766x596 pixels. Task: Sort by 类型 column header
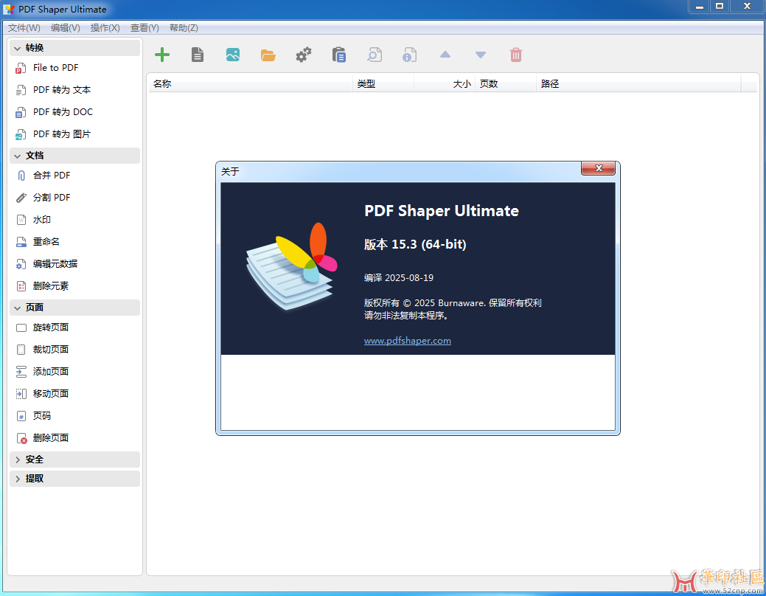pyautogui.click(x=383, y=83)
